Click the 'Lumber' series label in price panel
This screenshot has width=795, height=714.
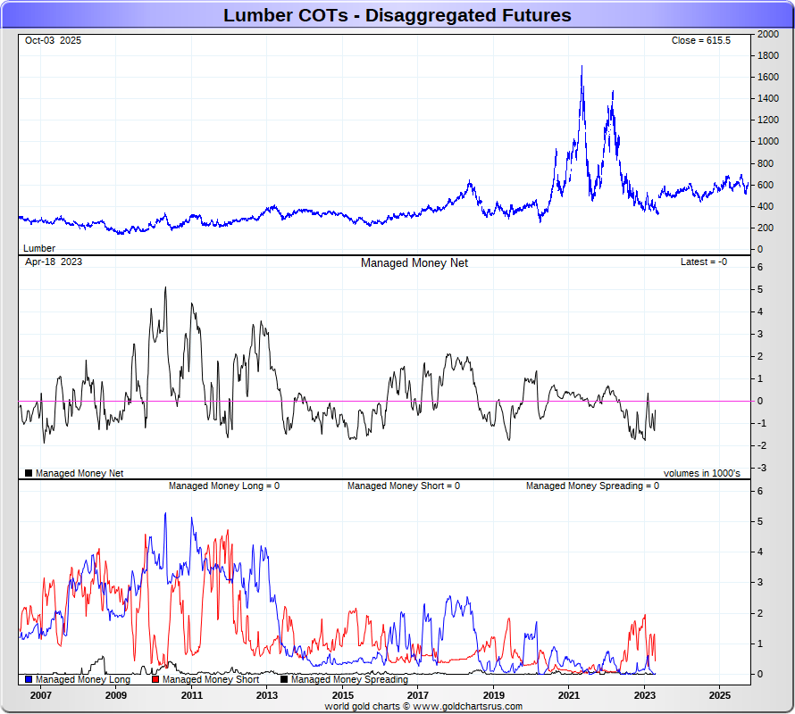[x=39, y=248]
